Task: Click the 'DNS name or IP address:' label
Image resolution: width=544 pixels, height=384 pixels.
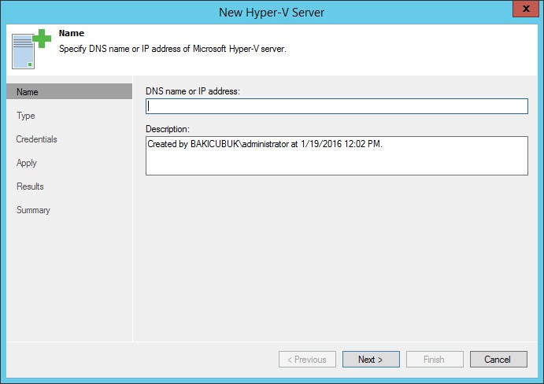Action: tap(193, 91)
